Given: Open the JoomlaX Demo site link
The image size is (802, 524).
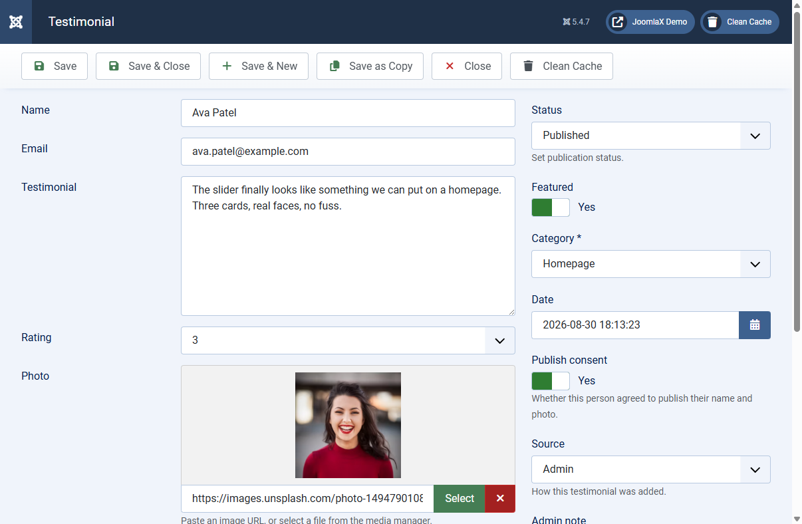Looking at the screenshot, I should coord(650,22).
